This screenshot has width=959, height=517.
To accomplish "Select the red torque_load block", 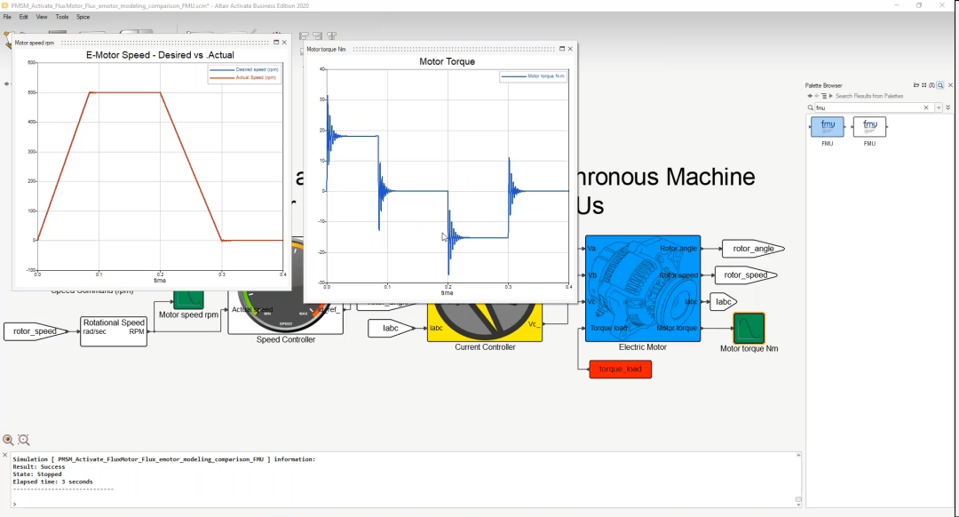I will [620, 369].
